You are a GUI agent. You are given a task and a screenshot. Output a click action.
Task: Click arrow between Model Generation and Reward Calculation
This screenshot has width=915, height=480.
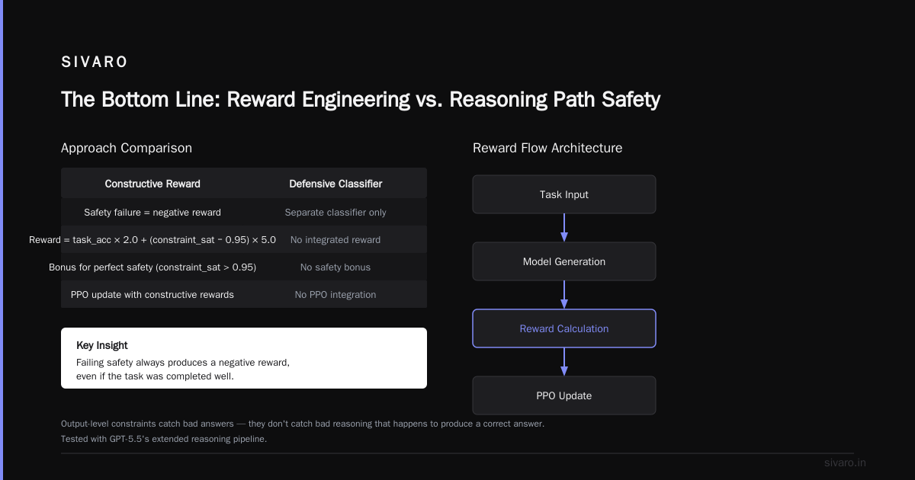pyautogui.click(x=564, y=295)
